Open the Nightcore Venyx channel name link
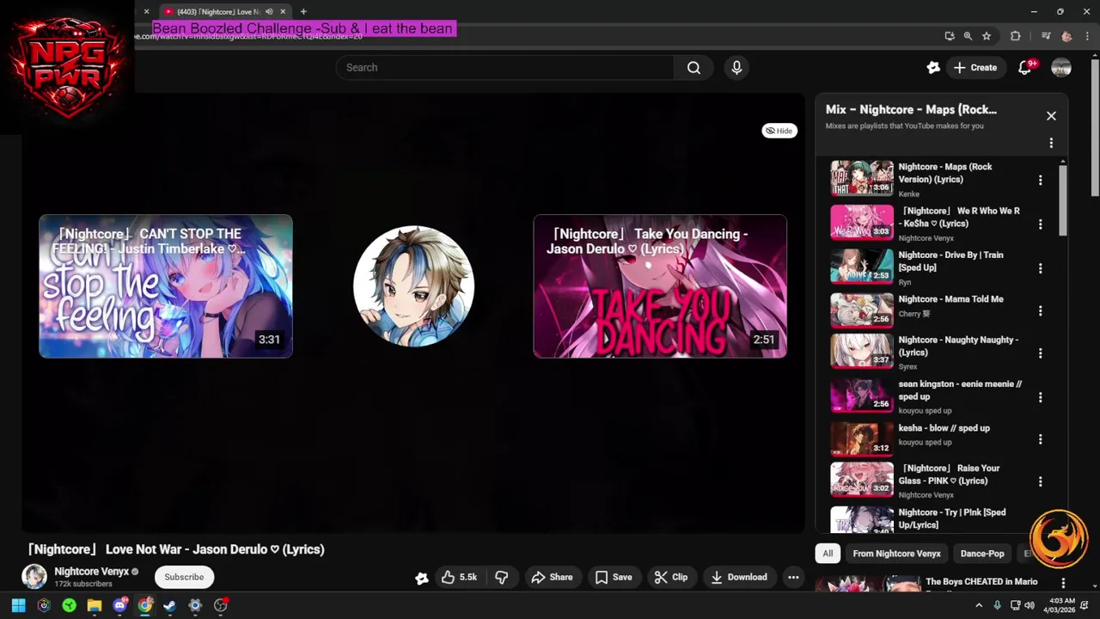 [91, 572]
